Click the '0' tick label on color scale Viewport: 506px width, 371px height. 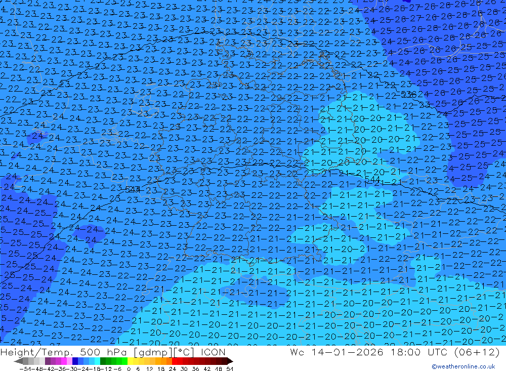[x=129, y=369]
